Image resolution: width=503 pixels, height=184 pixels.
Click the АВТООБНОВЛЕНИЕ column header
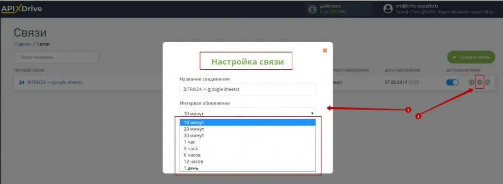pyautogui.click(x=463, y=70)
